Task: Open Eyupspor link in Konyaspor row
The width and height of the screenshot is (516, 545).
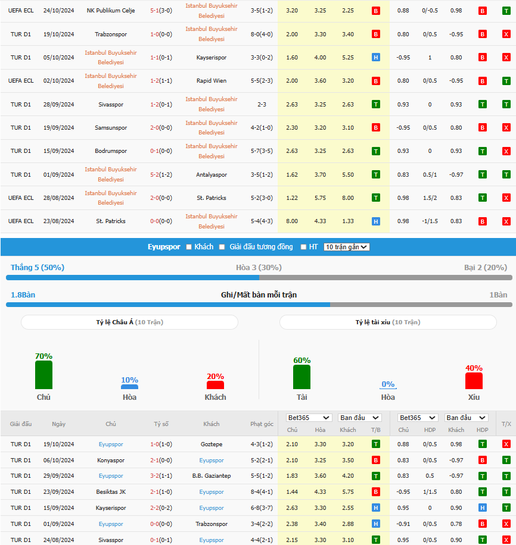Action: tap(212, 460)
